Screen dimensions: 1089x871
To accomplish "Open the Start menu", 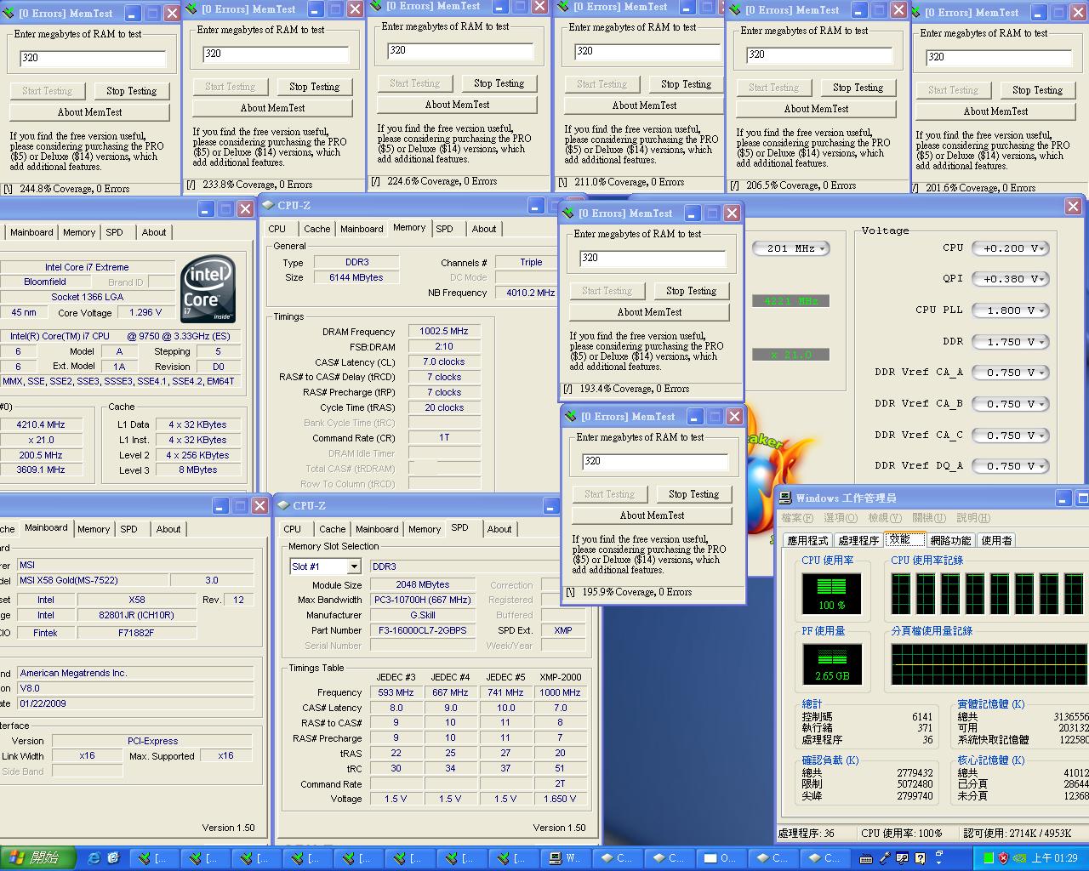I will click(37, 857).
